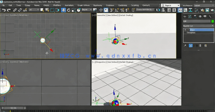This screenshot has width=215, height=112.
Task: Expand the Modifier List dropdown
Action: click(198, 26)
